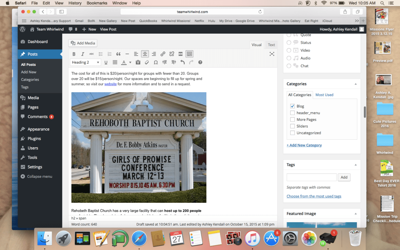400x250 pixels.
Task: Enter distraction-free writing mode
Action: (x=272, y=54)
